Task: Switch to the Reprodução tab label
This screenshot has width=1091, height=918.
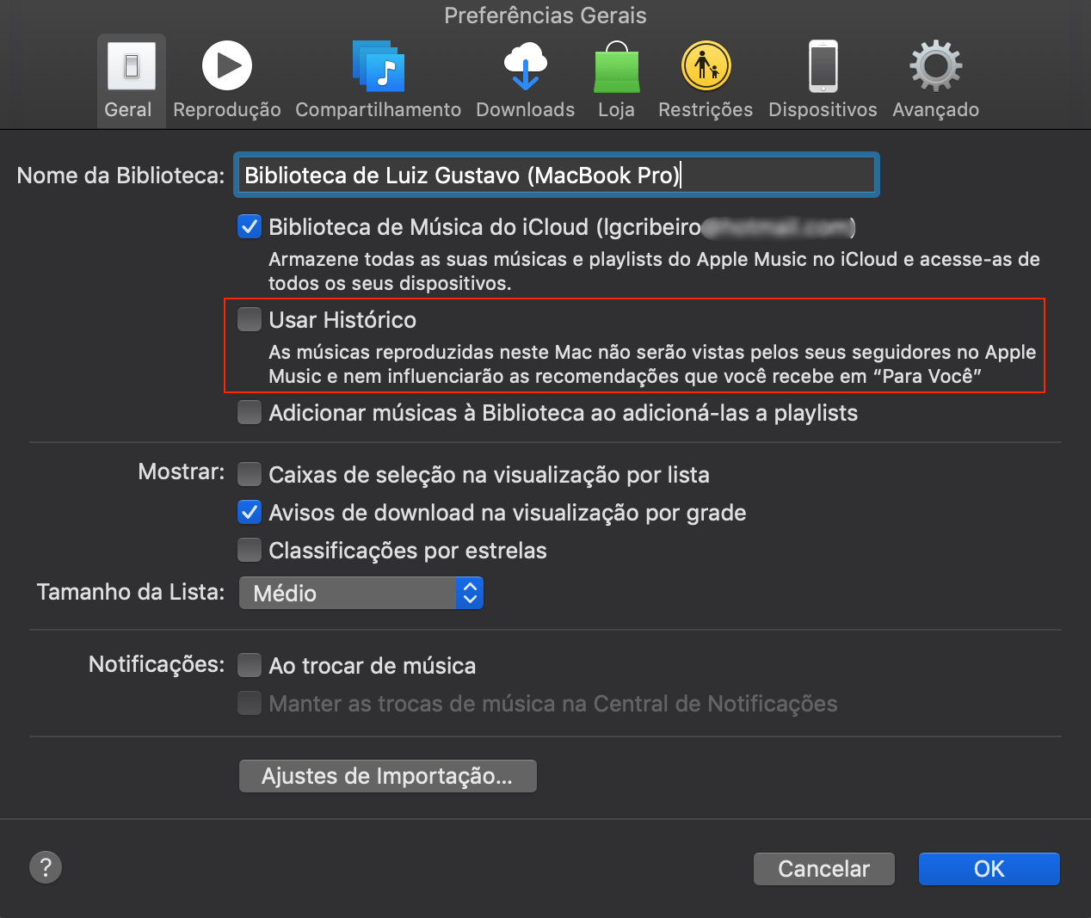Action: [227, 109]
